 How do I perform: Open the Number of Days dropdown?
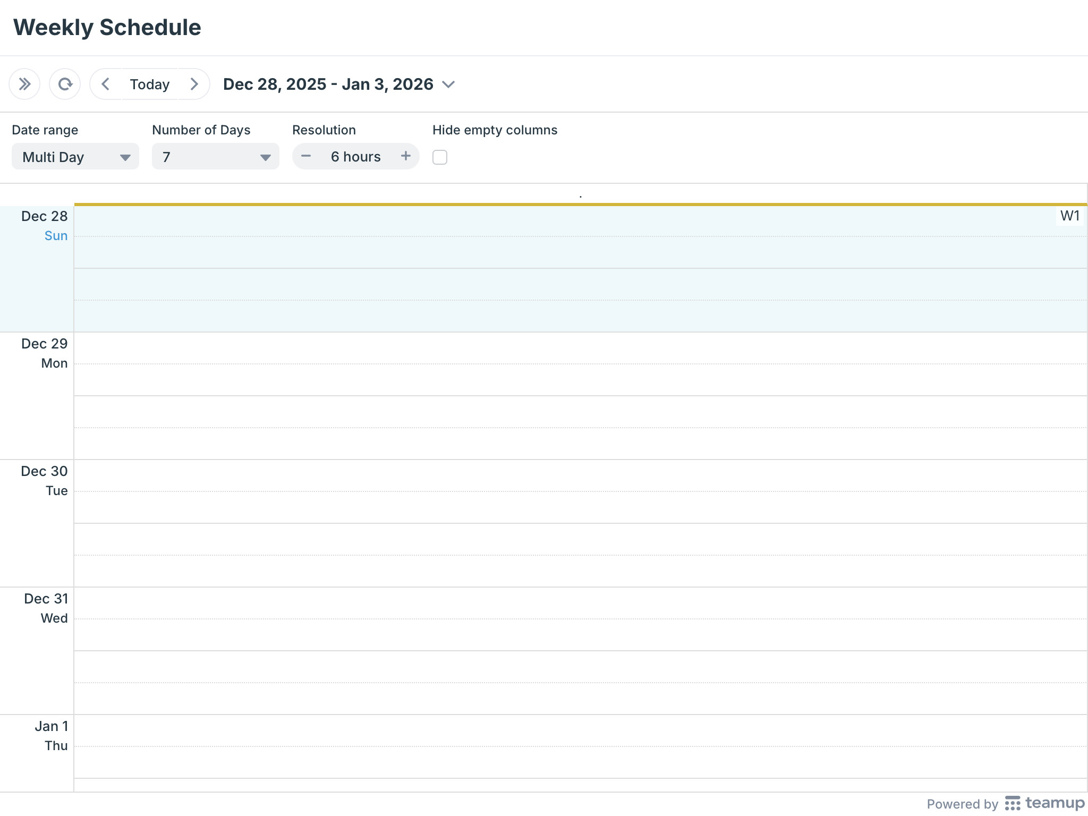click(x=215, y=157)
